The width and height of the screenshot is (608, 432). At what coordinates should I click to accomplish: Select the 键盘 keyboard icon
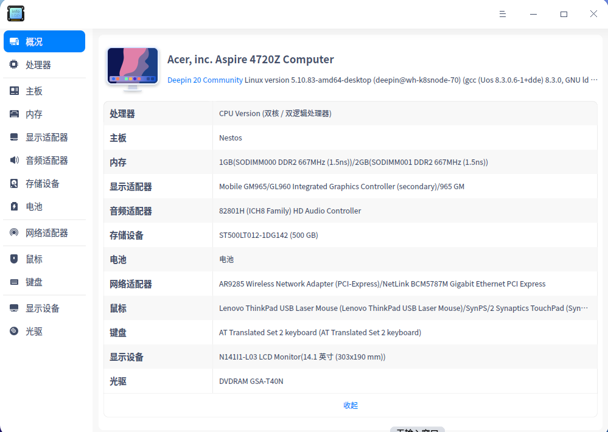coord(13,282)
